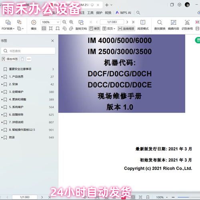200x200 pixels.
Task: Open the new tab dropdown arrow beside plus
Action: (x=112, y=5)
